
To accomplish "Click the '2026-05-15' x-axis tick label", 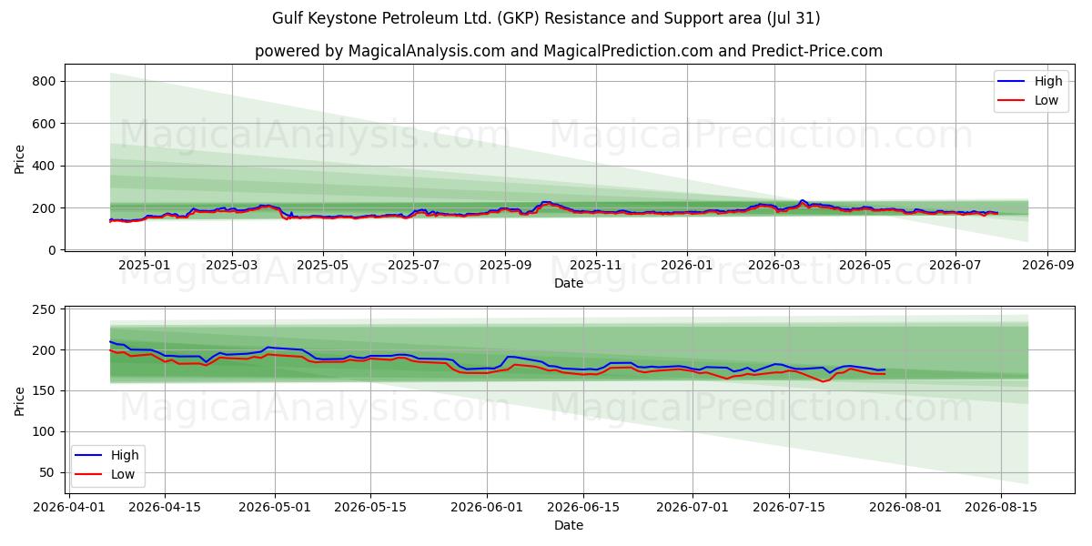I will click(370, 509).
